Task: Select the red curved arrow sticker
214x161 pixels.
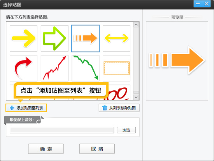Action: (x=23, y=68)
